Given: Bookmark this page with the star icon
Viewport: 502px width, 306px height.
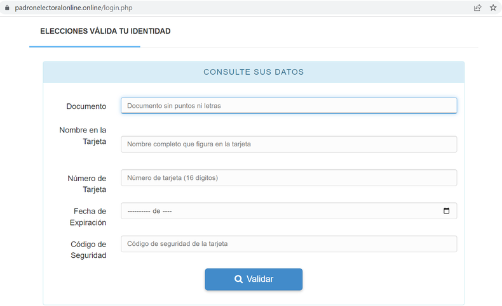Looking at the screenshot, I should 493,8.
